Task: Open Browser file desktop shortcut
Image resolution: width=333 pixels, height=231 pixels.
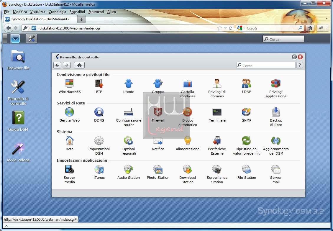Action: (x=18, y=60)
